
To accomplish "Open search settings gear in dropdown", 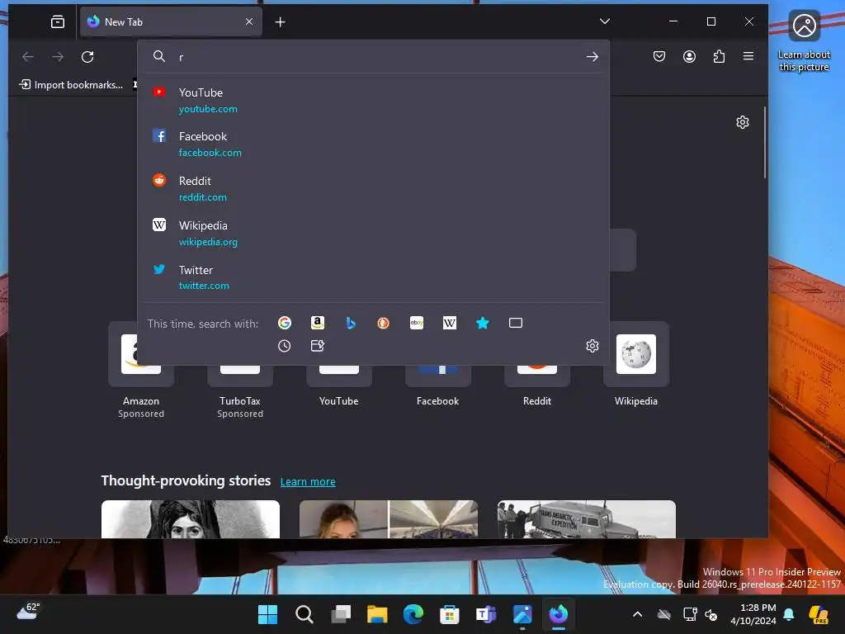I will pos(592,346).
